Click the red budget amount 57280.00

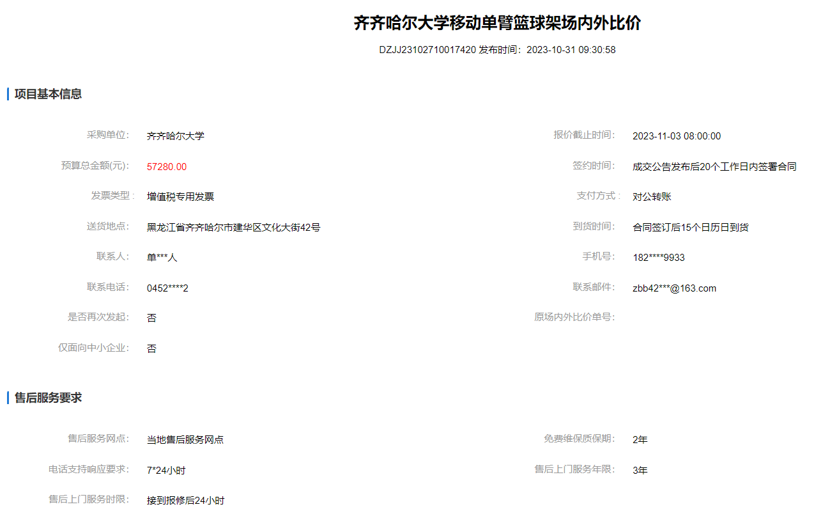(167, 167)
